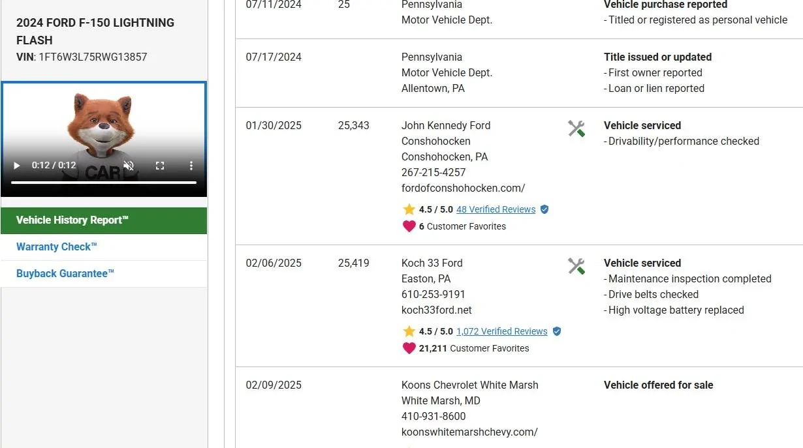
Task: Open Vehicle History Report tab
Action: [104, 220]
